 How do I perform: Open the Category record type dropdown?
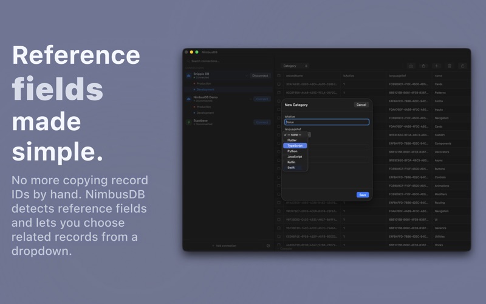(x=295, y=66)
